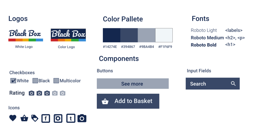Pick the #9BA4B4 gray swatch

click(146, 35)
